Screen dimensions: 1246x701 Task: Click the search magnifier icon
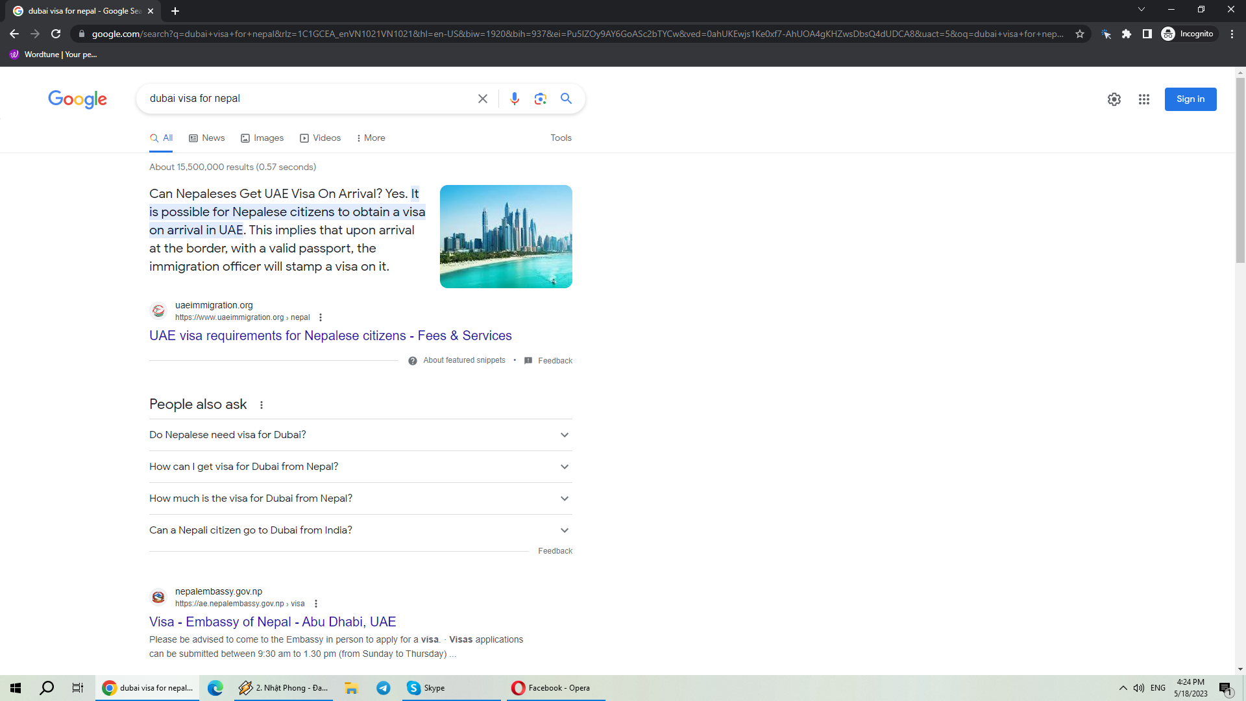(566, 99)
